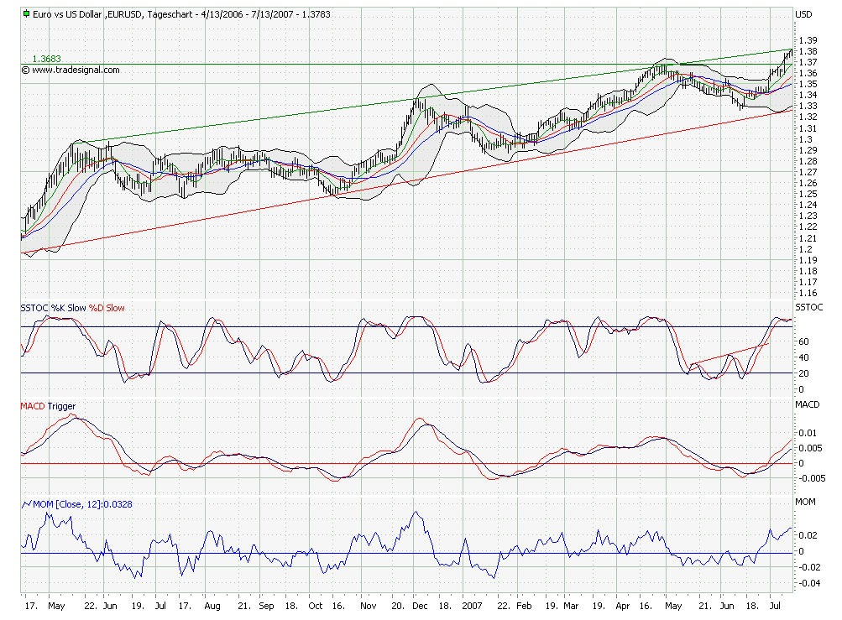Viewport: 842px width, 620px height.
Task: Select the 1.25 price axis value
Action: (808, 195)
